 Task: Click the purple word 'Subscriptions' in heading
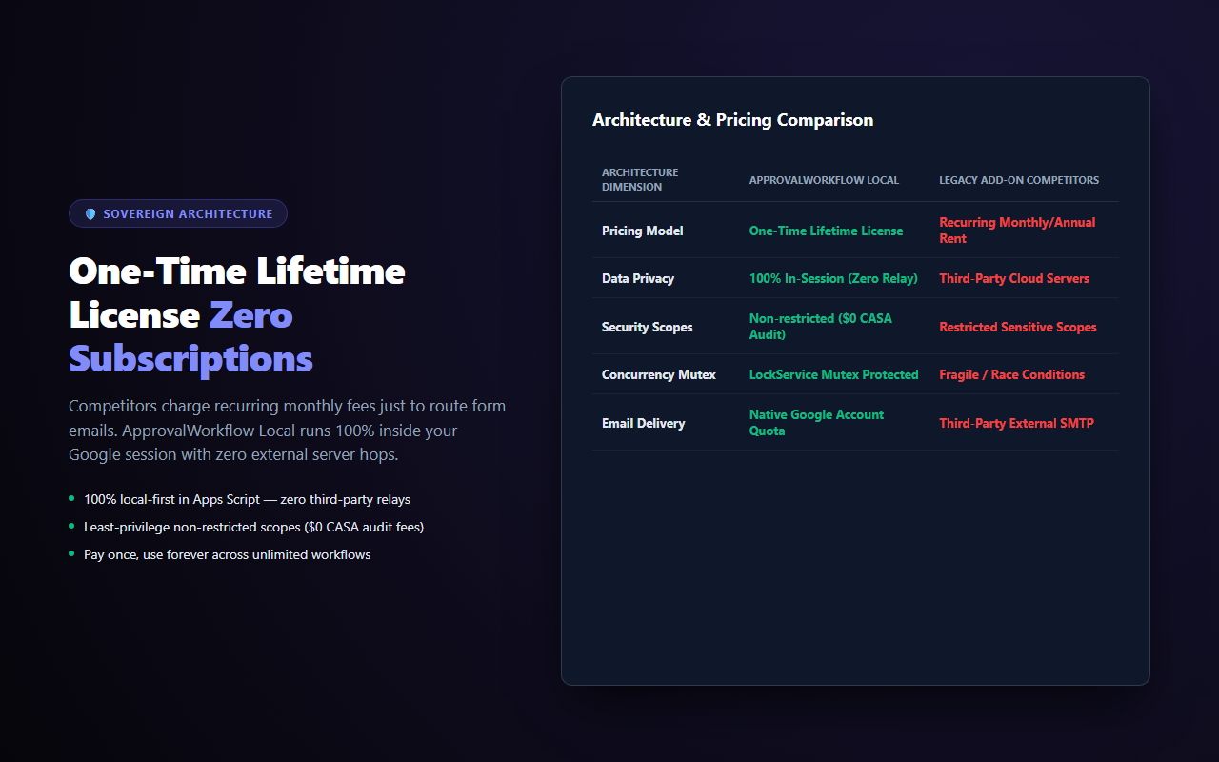tap(190, 359)
